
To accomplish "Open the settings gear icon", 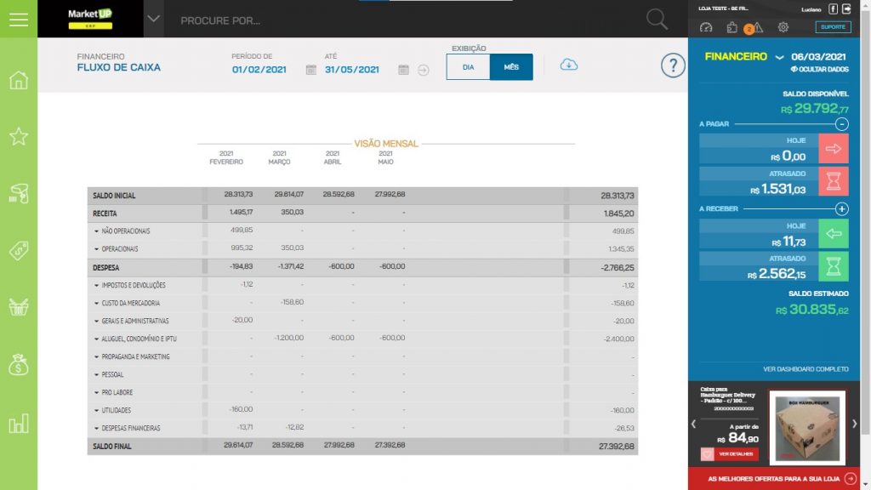I will coord(783,27).
